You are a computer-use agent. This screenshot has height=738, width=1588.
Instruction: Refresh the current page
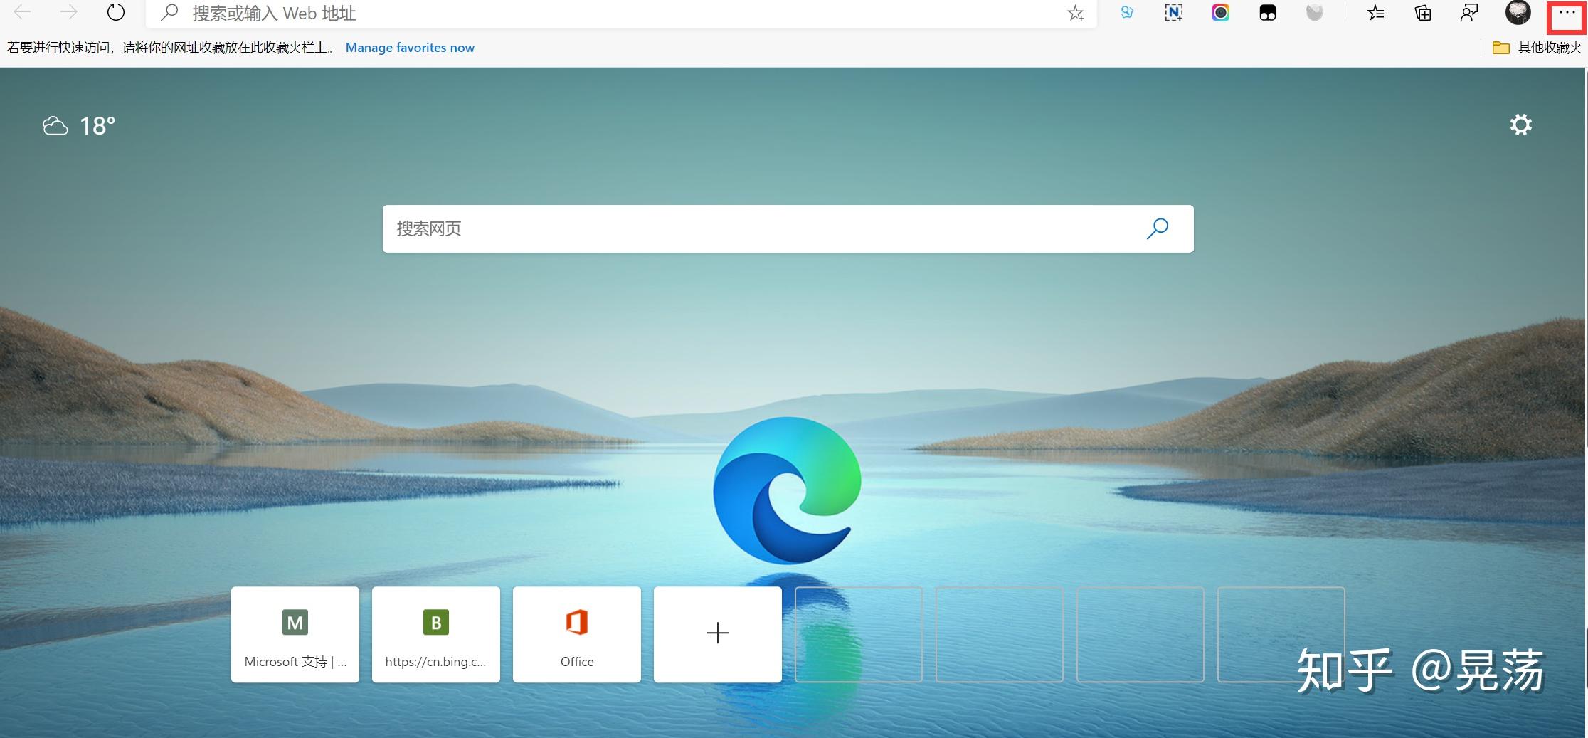(115, 12)
